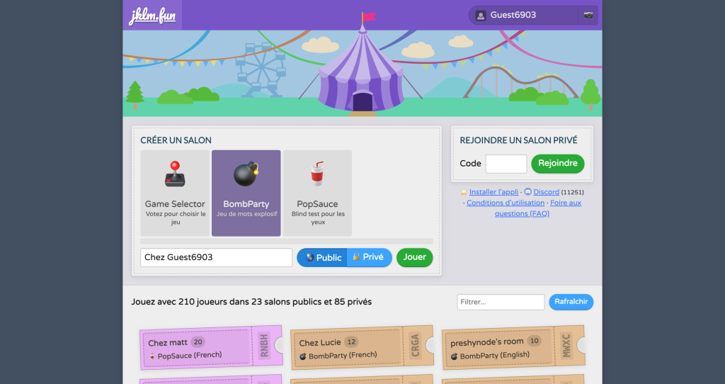Pick the PopSauce drink cup tile
725x384 pixels.
coord(317,193)
